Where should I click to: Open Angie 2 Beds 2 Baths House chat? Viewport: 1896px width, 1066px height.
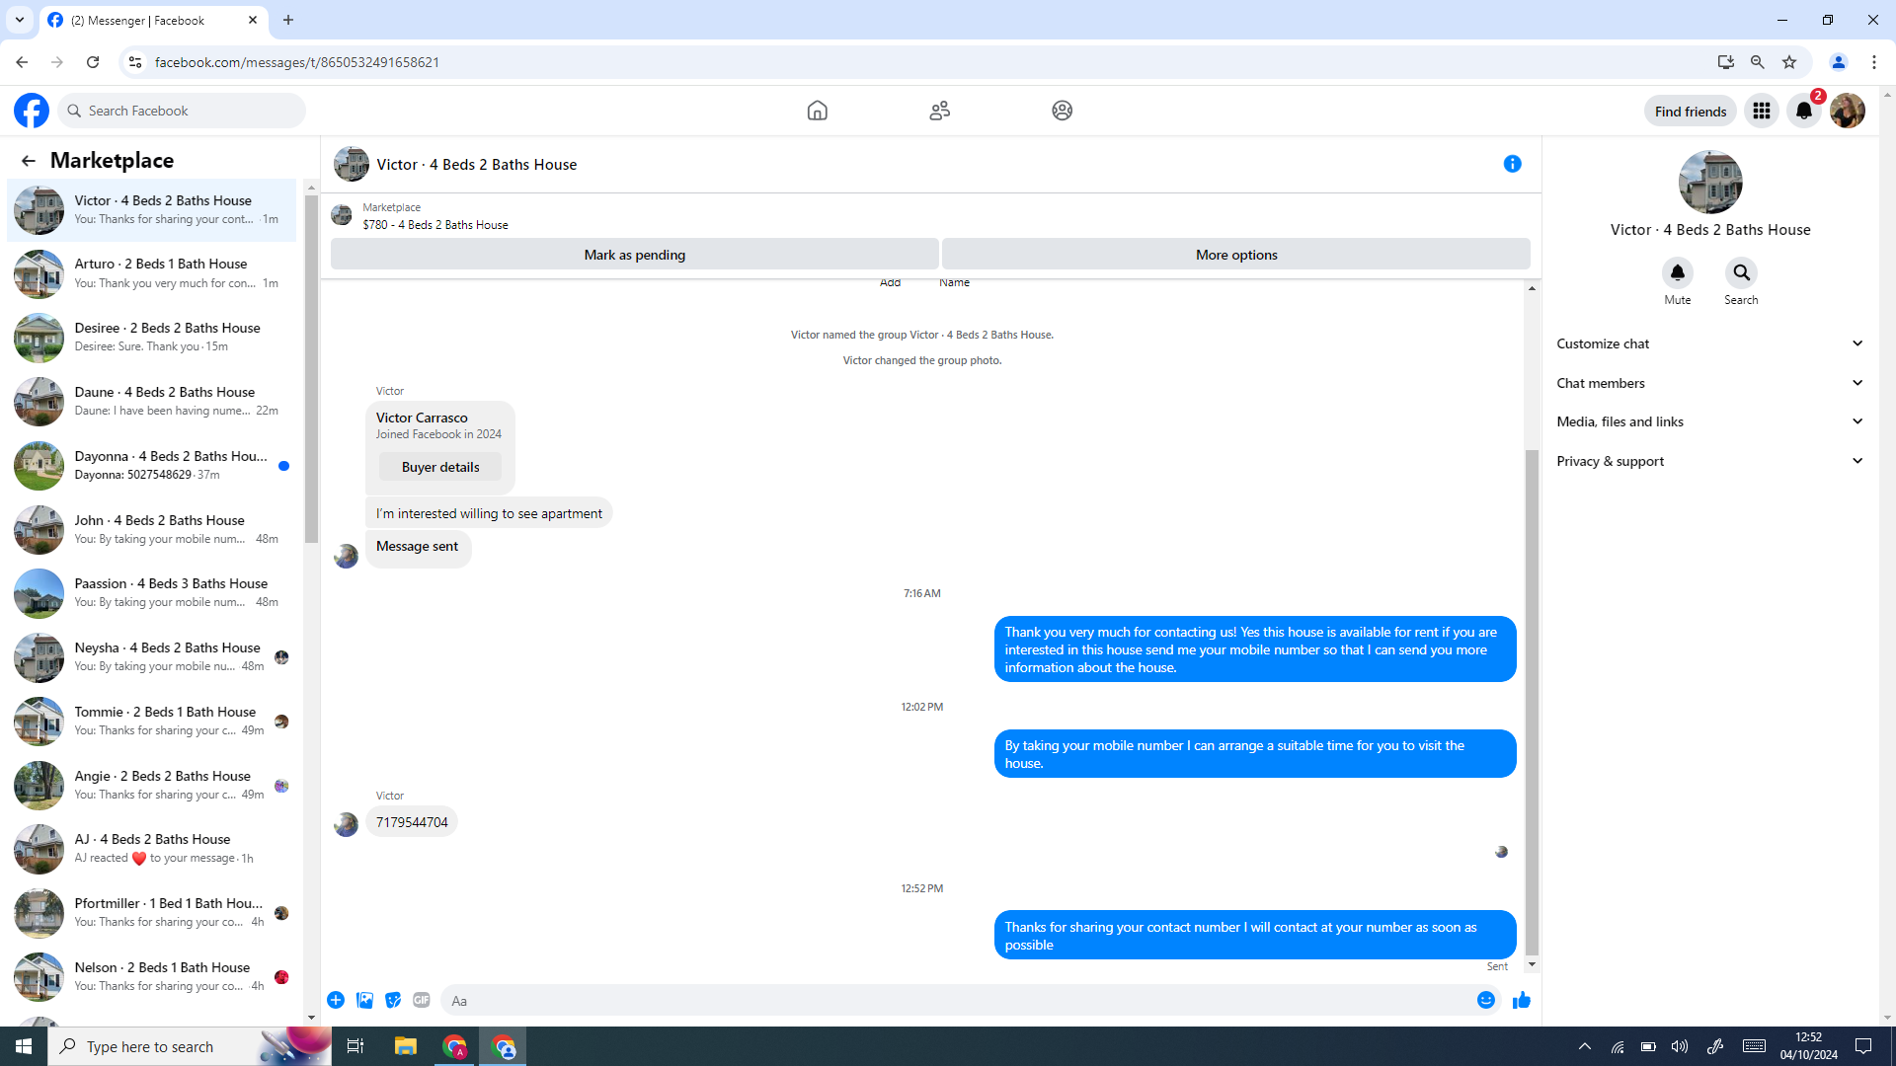[x=151, y=786]
